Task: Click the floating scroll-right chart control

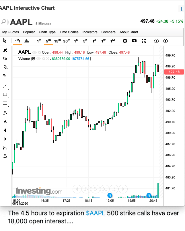Action: tap(123, 189)
